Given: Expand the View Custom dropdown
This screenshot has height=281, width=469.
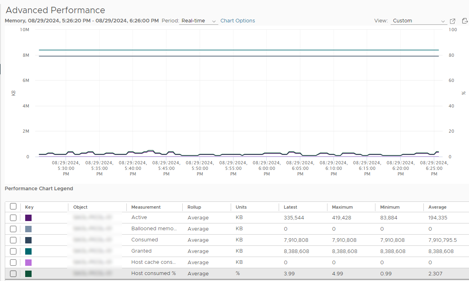Looking at the screenshot, I should (x=419, y=21).
